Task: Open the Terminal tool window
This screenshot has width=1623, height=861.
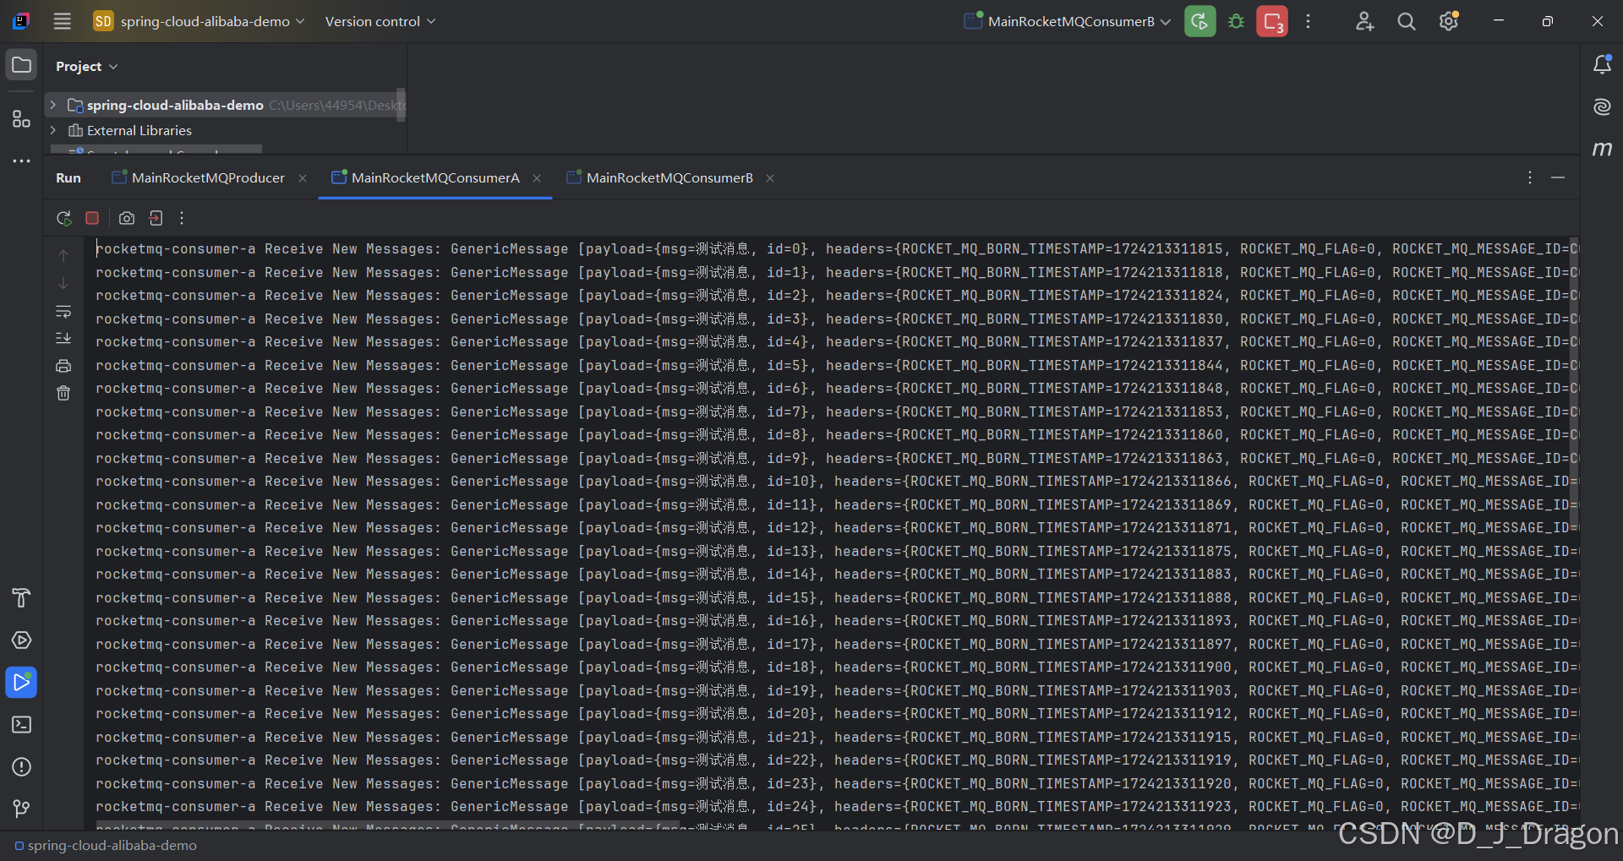Action: click(21, 724)
